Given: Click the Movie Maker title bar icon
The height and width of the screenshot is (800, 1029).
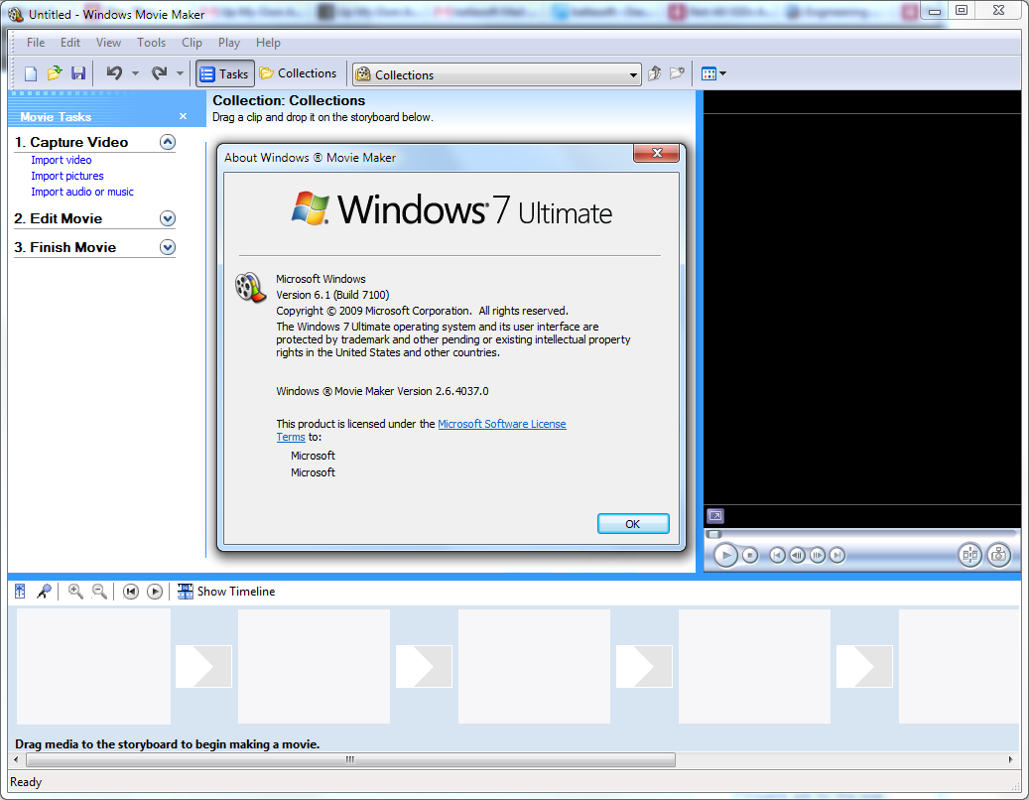Looking at the screenshot, I should pos(16,14).
